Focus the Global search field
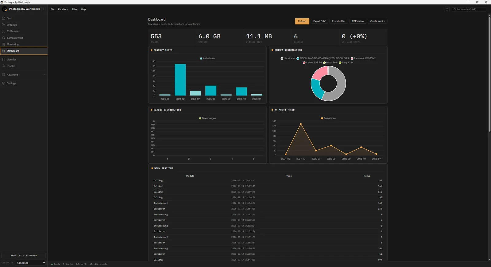The height and width of the screenshot is (267, 491). 469,10
